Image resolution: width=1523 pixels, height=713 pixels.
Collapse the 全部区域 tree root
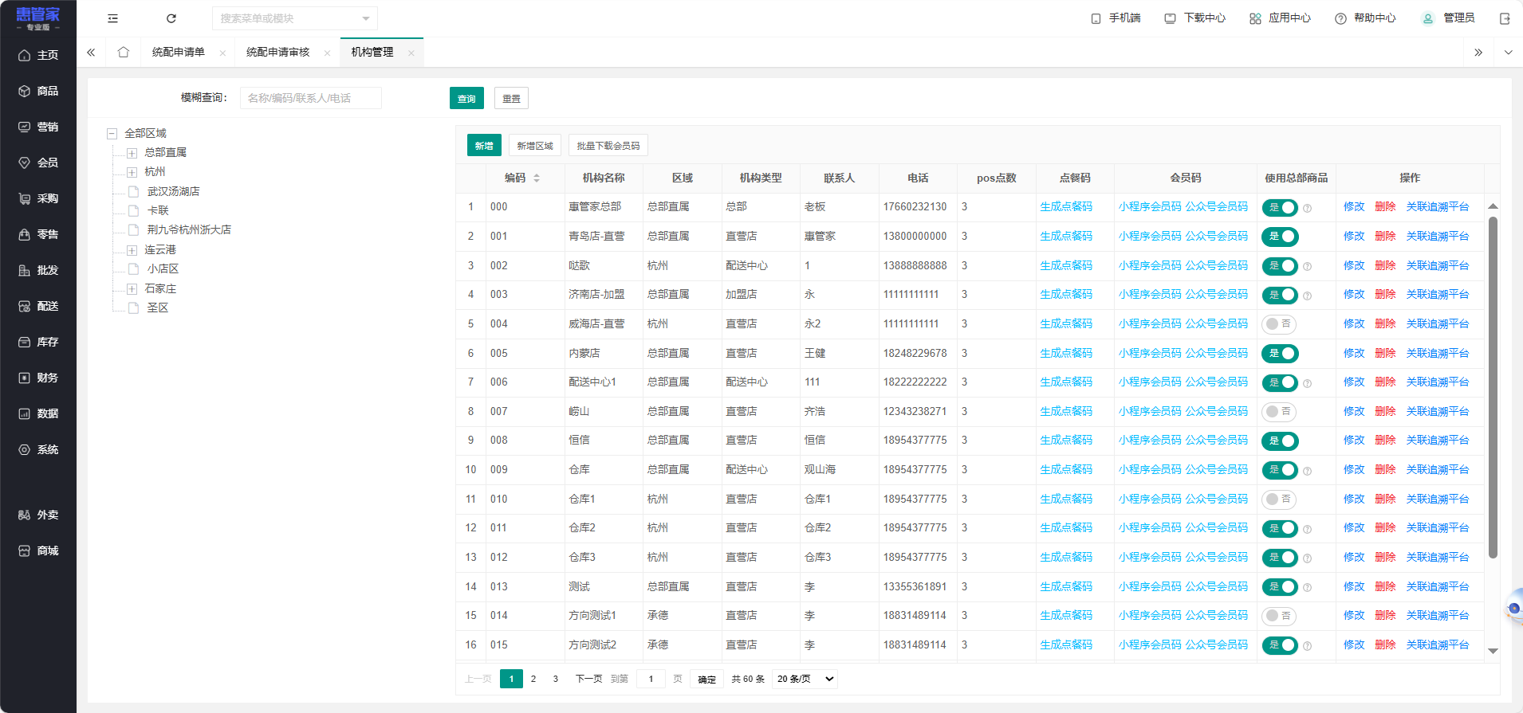tap(112, 134)
